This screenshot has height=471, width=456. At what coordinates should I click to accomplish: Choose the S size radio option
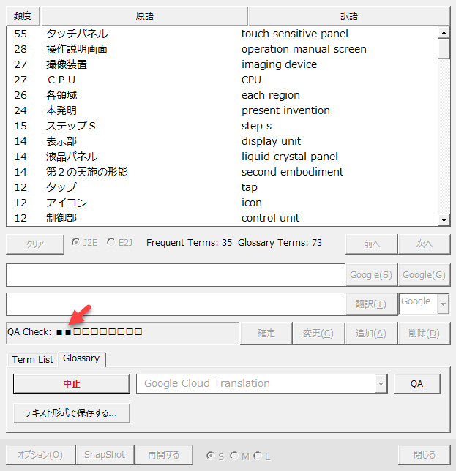click(211, 456)
